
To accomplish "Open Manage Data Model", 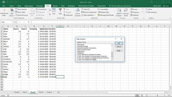I will [106, 15].
